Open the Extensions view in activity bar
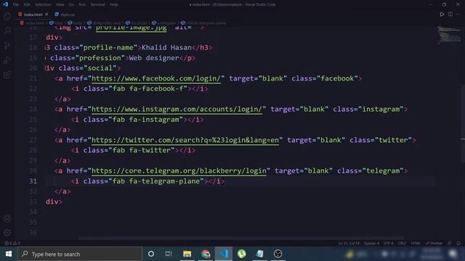Viewport: 465px width, 261px height. coord(7,75)
